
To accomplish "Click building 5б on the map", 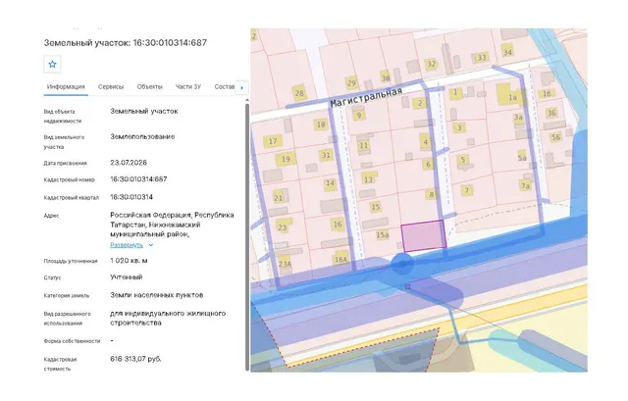I will point(555,137).
